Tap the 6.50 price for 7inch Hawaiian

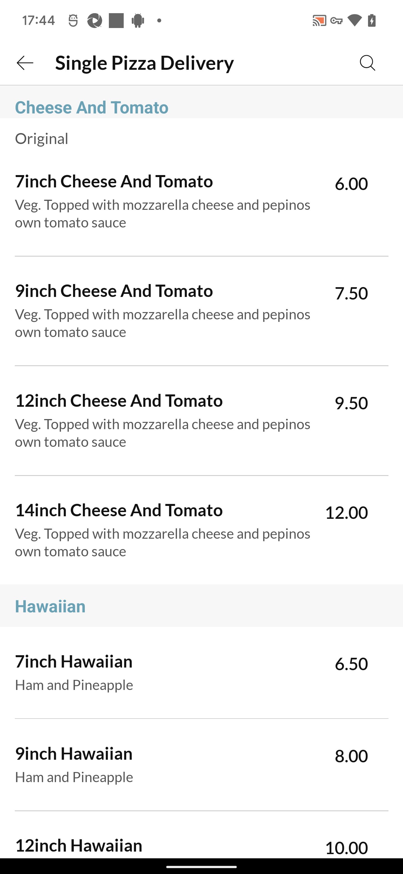point(351,664)
